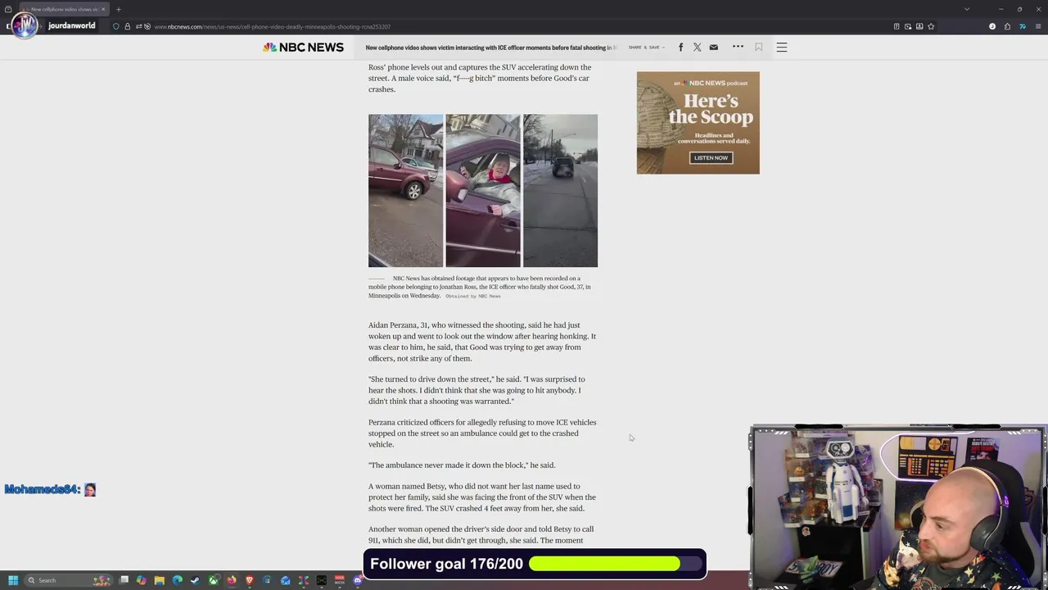Viewport: 1048px width, 590px height.
Task: Share article via Facebook icon
Action: click(x=680, y=48)
